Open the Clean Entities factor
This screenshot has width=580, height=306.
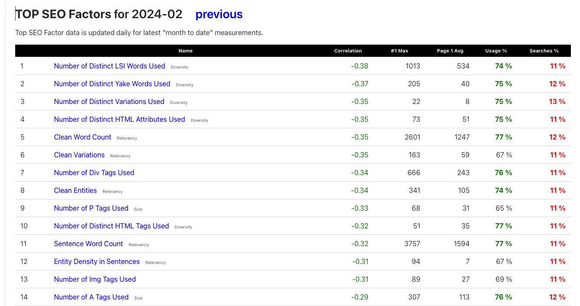point(75,190)
